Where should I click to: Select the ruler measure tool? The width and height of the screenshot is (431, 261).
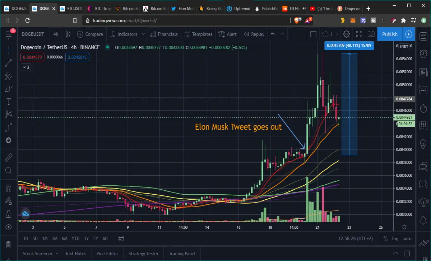pyautogui.click(x=9, y=158)
